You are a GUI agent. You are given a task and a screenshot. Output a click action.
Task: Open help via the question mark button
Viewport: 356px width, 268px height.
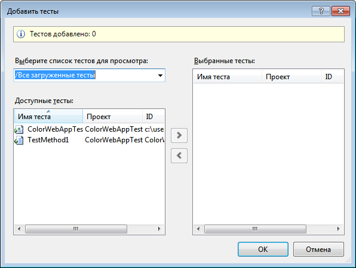[321, 11]
